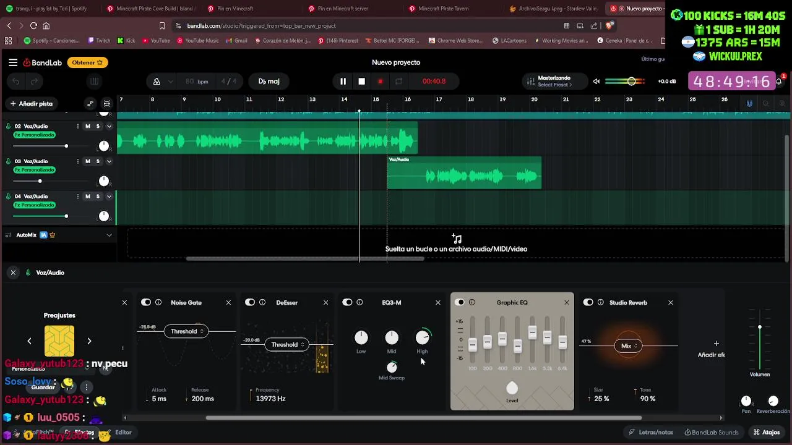Select next preset with right arrow

point(89,341)
